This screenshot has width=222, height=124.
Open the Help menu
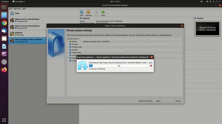point(24,9)
